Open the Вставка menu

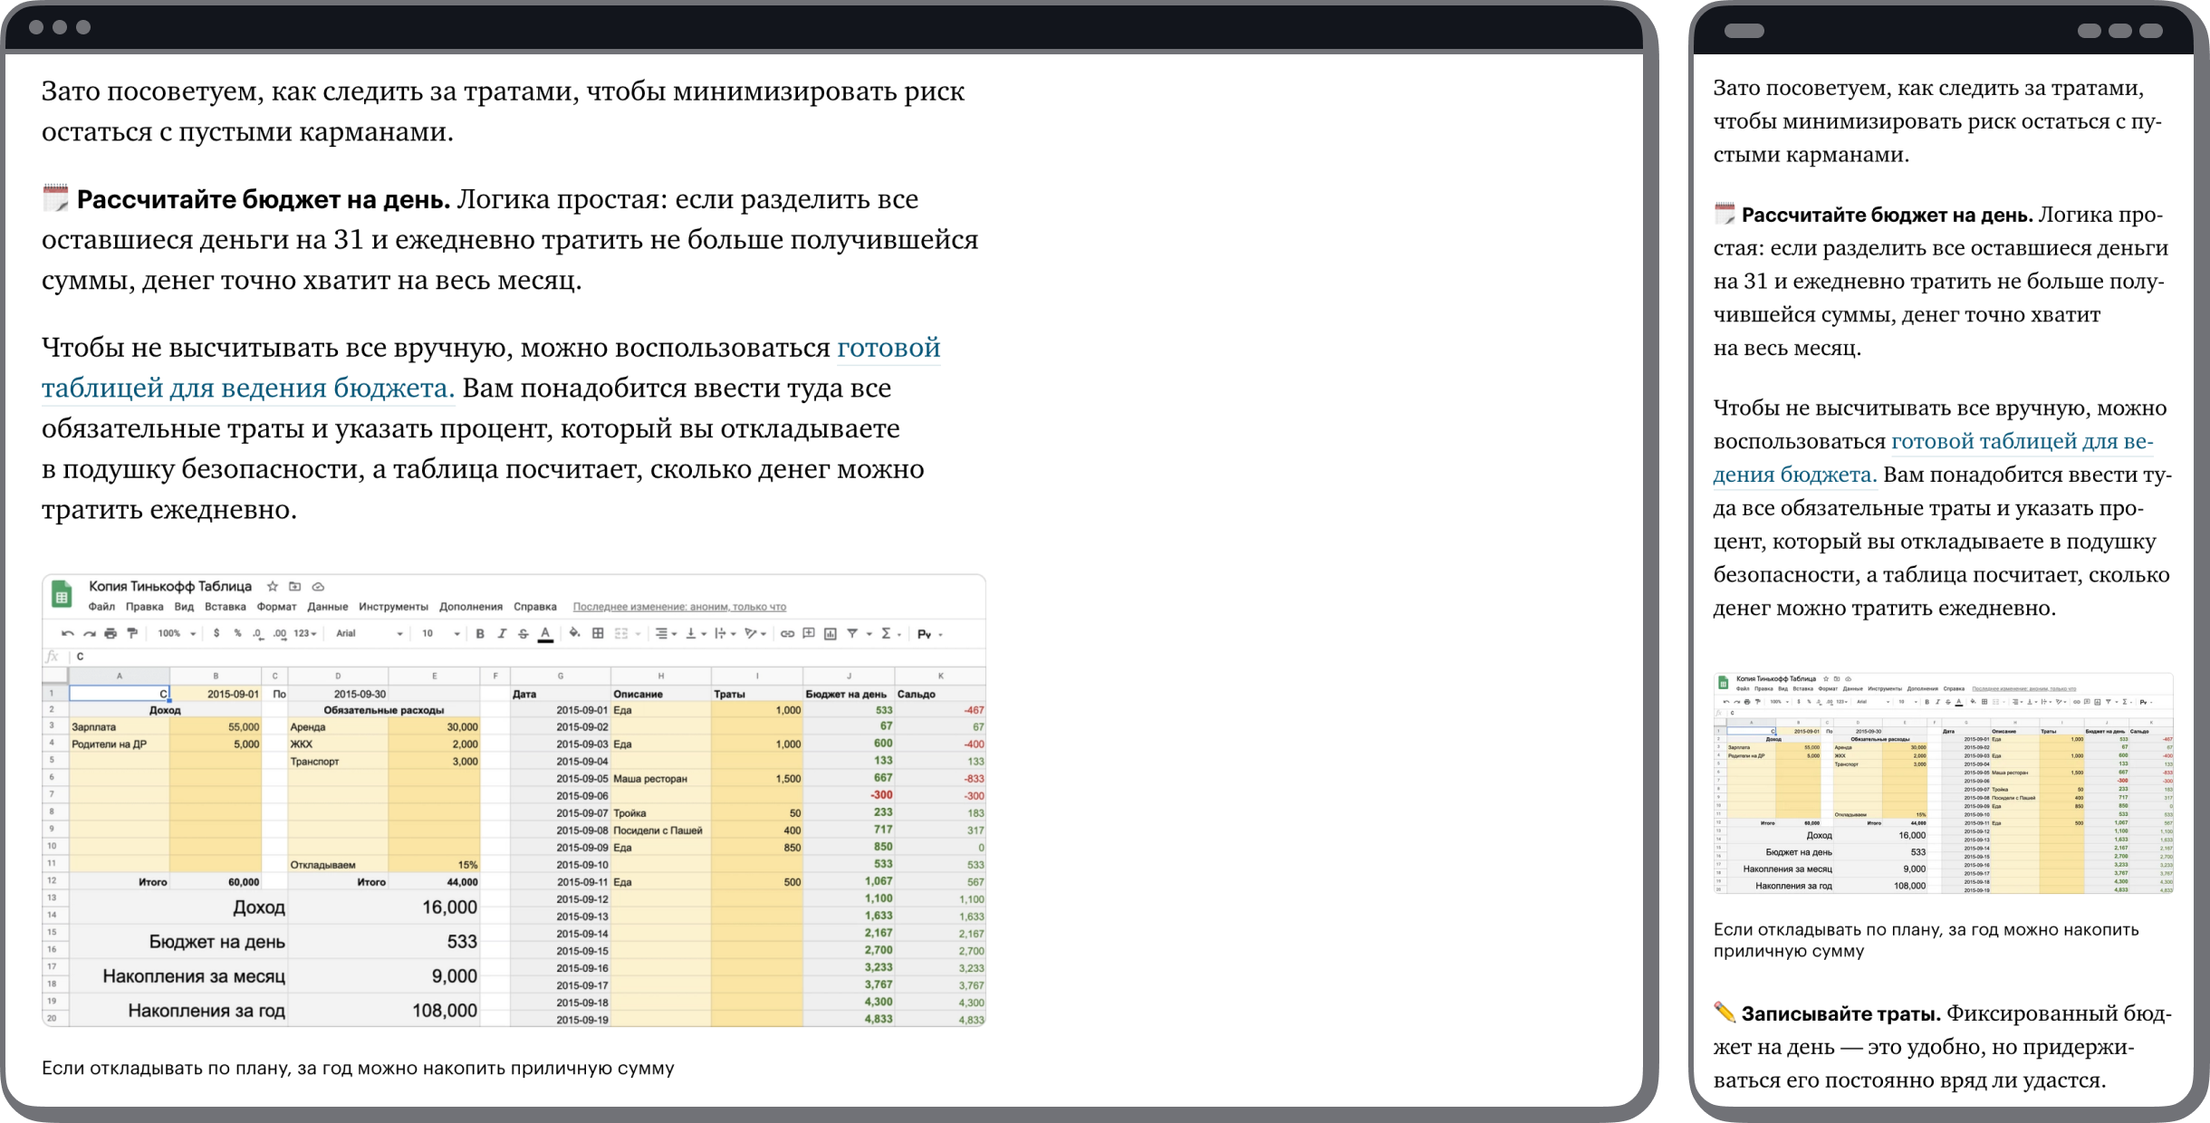tap(226, 607)
